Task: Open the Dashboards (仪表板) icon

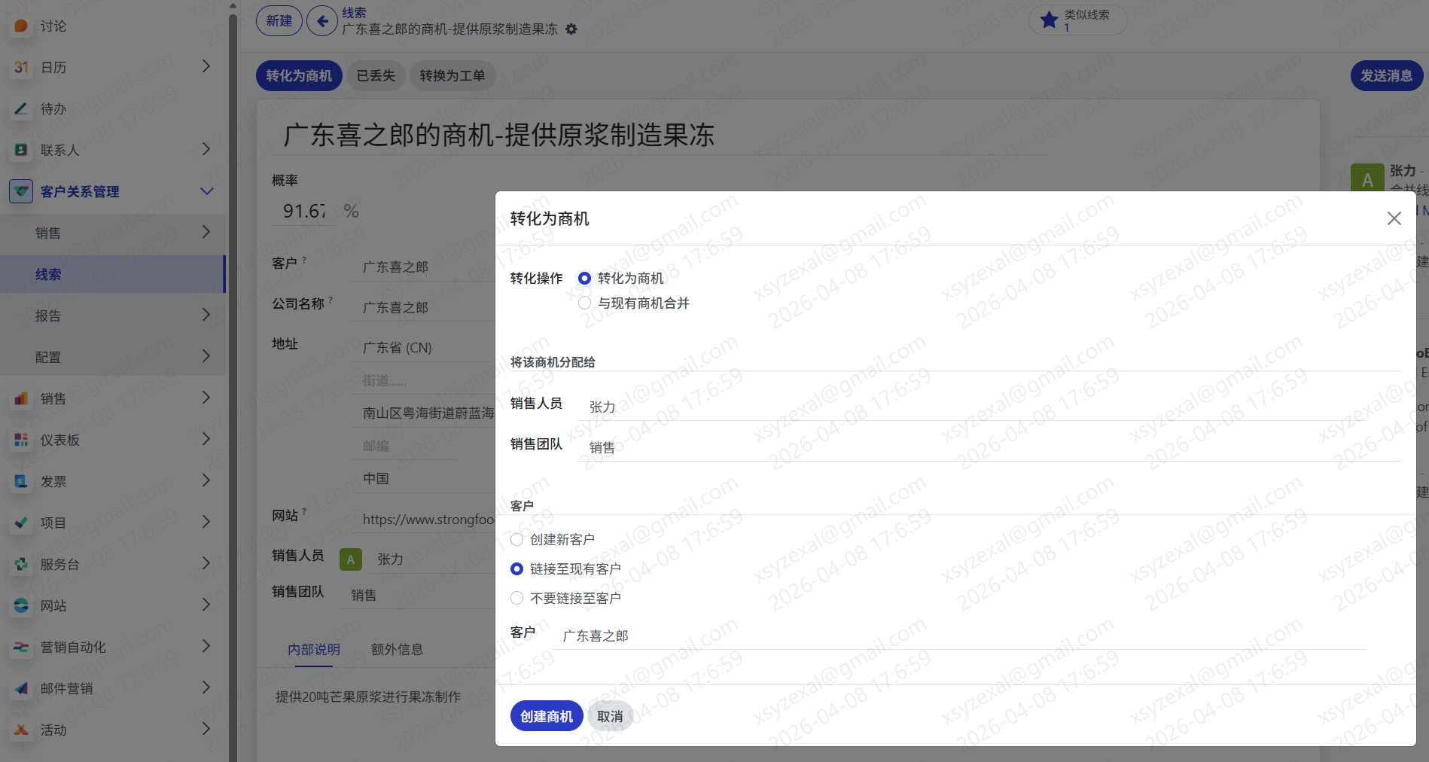Action: 21,440
